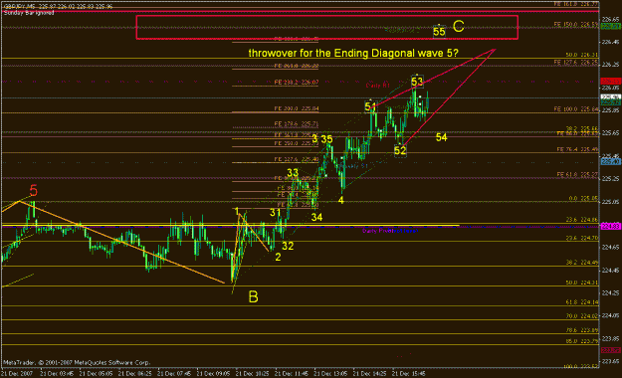Click the '50.0 224.31' retracement label

coord(582,283)
